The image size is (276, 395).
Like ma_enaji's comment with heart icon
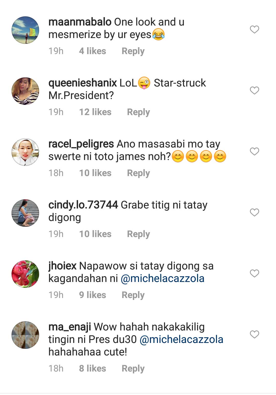[254, 334]
